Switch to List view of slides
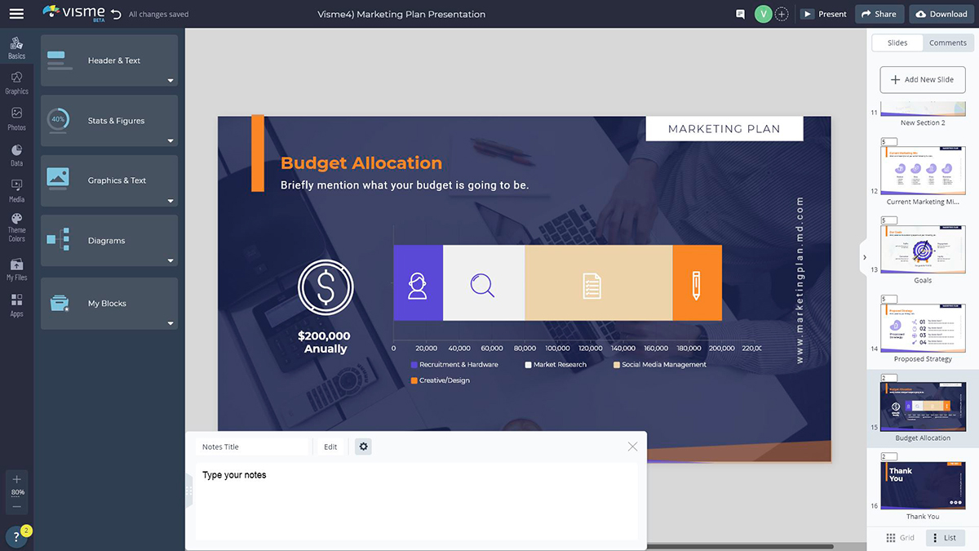The height and width of the screenshot is (551, 979). 945,538
